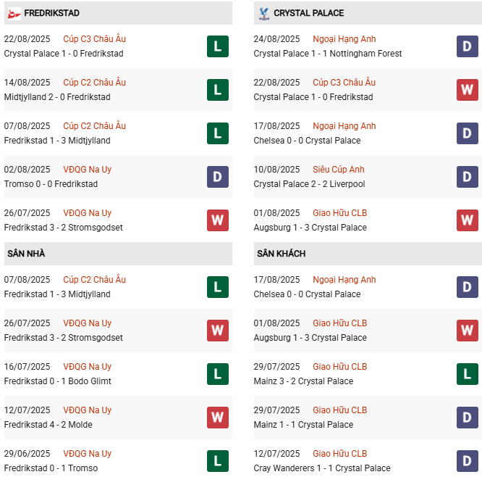This screenshot has width=482, height=477.
Task: Click the Fredrikstad 0 - 1 Tromso match
Action: click(51, 468)
